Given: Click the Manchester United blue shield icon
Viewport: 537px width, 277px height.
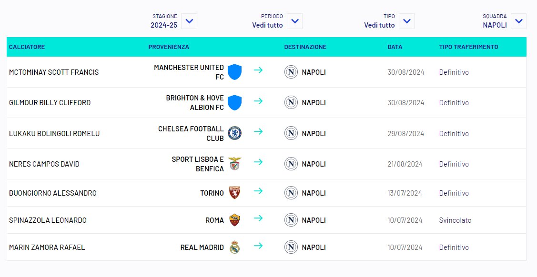Looking at the screenshot, I should [x=234, y=72].
